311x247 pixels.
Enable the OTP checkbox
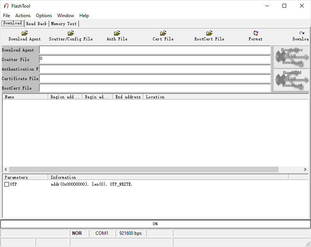(6, 184)
